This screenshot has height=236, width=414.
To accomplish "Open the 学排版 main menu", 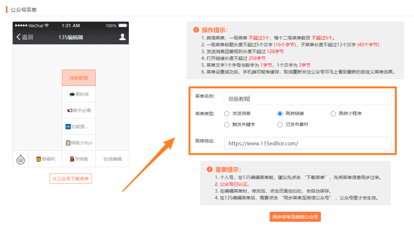I will pyautogui.click(x=79, y=159).
